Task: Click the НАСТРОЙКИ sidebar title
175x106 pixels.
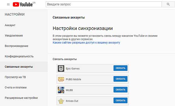Action: [x=15, y=14]
